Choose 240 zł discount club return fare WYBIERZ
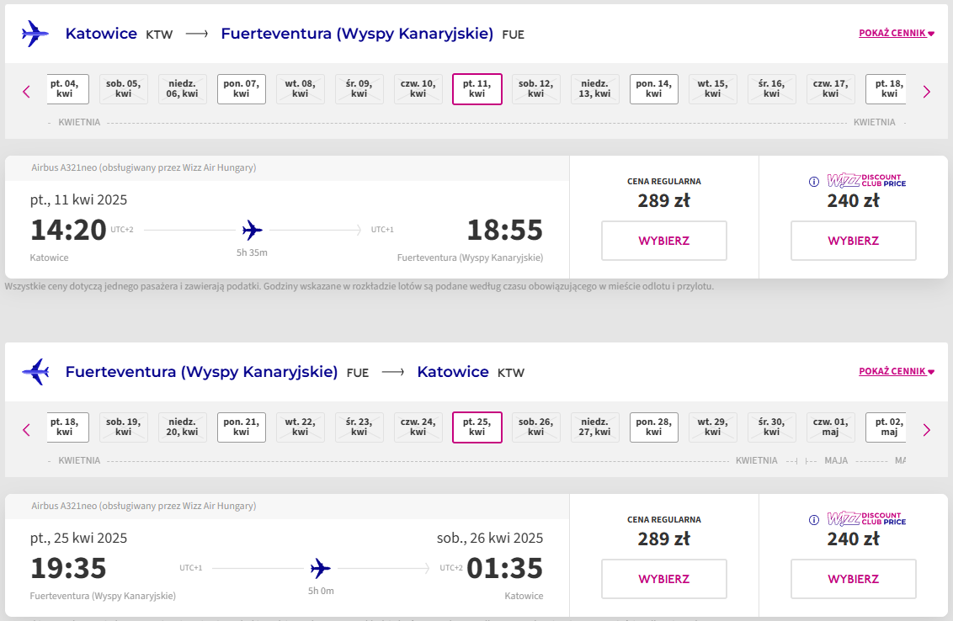The height and width of the screenshot is (621, 953). [854, 578]
